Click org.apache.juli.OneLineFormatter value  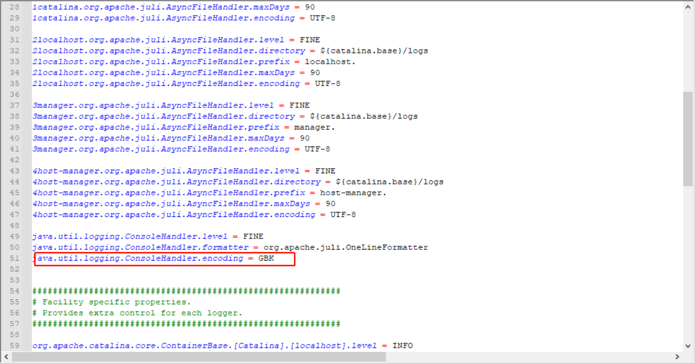click(x=346, y=248)
